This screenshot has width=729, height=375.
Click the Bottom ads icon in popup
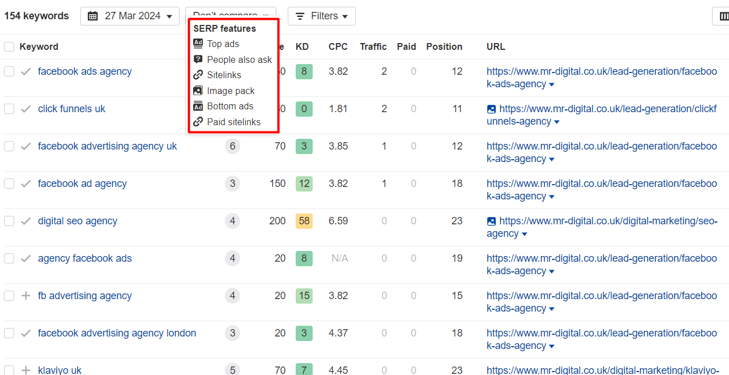click(198, 106)
